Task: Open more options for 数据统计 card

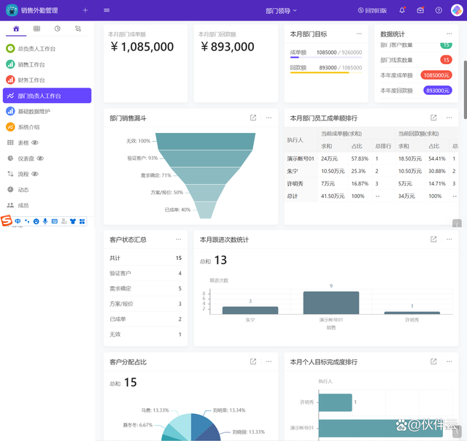Action: (449, 34)
